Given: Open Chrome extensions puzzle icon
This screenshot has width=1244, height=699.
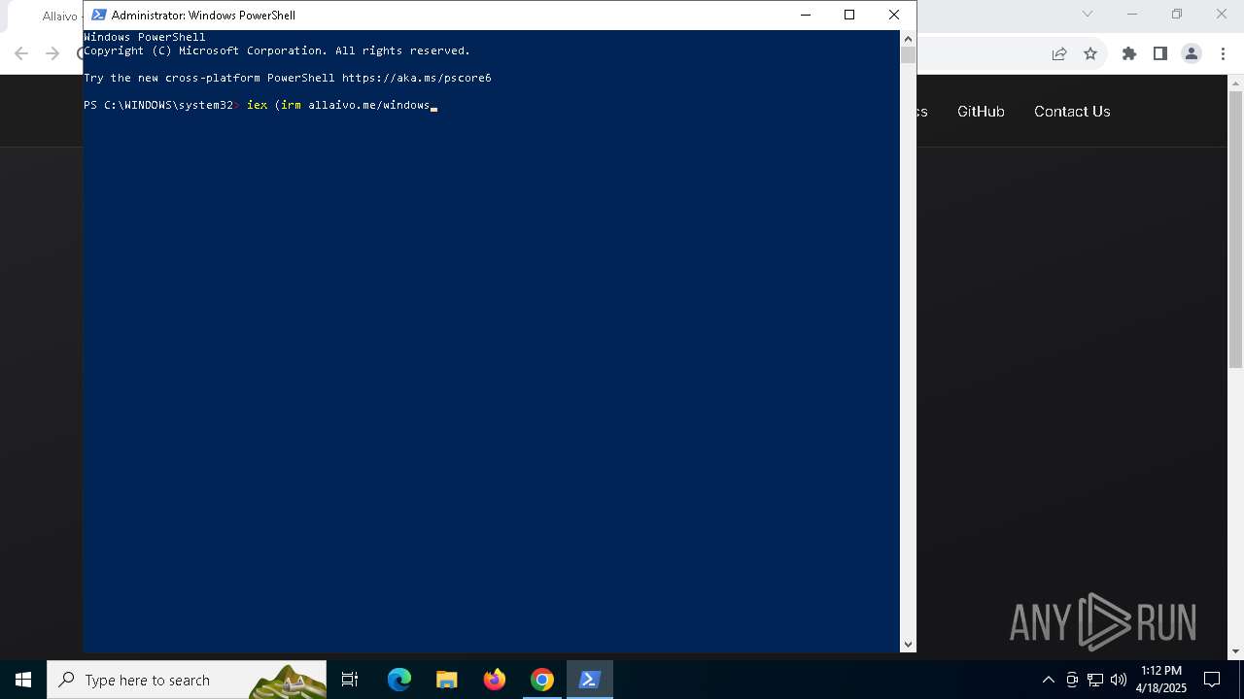Looking at the screenshot, I should 1129,53.
